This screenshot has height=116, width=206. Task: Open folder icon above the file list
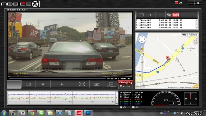[x=141, y=15]
